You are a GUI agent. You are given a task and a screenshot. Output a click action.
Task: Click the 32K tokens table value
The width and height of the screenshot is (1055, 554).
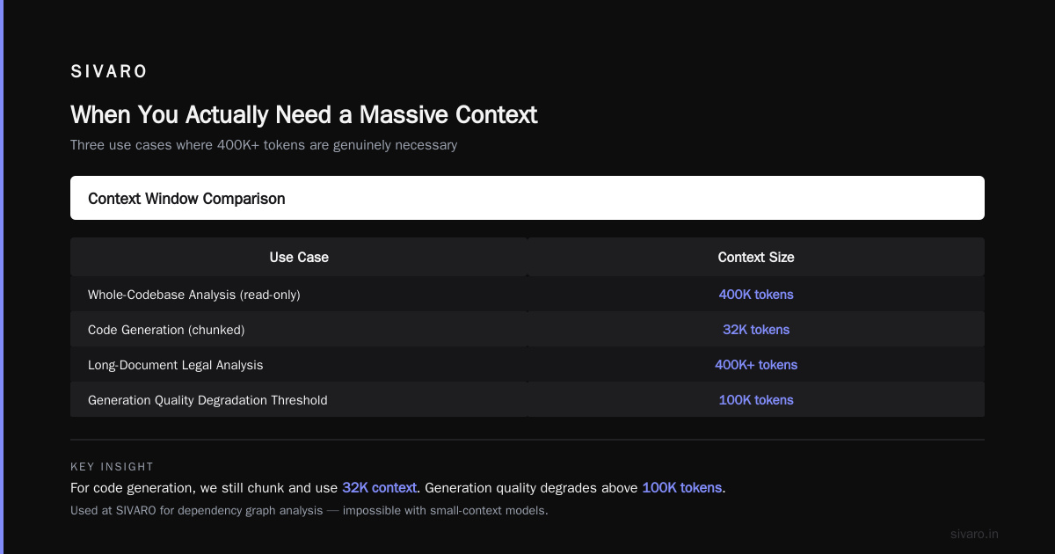[x=756, y=330]
